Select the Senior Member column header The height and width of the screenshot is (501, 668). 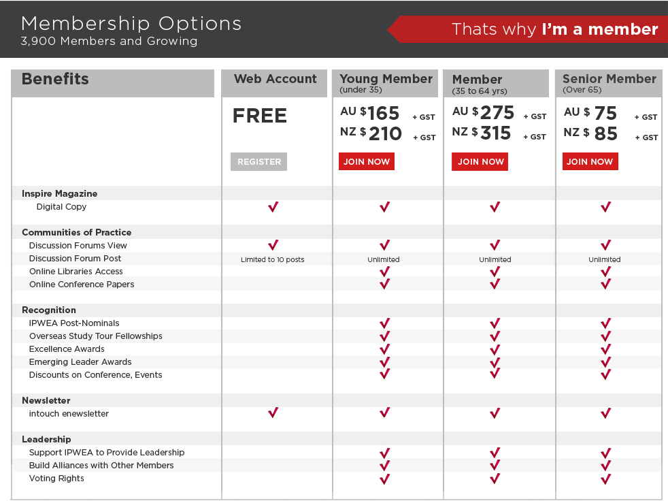pyautogui.click(x=609, y=83)
